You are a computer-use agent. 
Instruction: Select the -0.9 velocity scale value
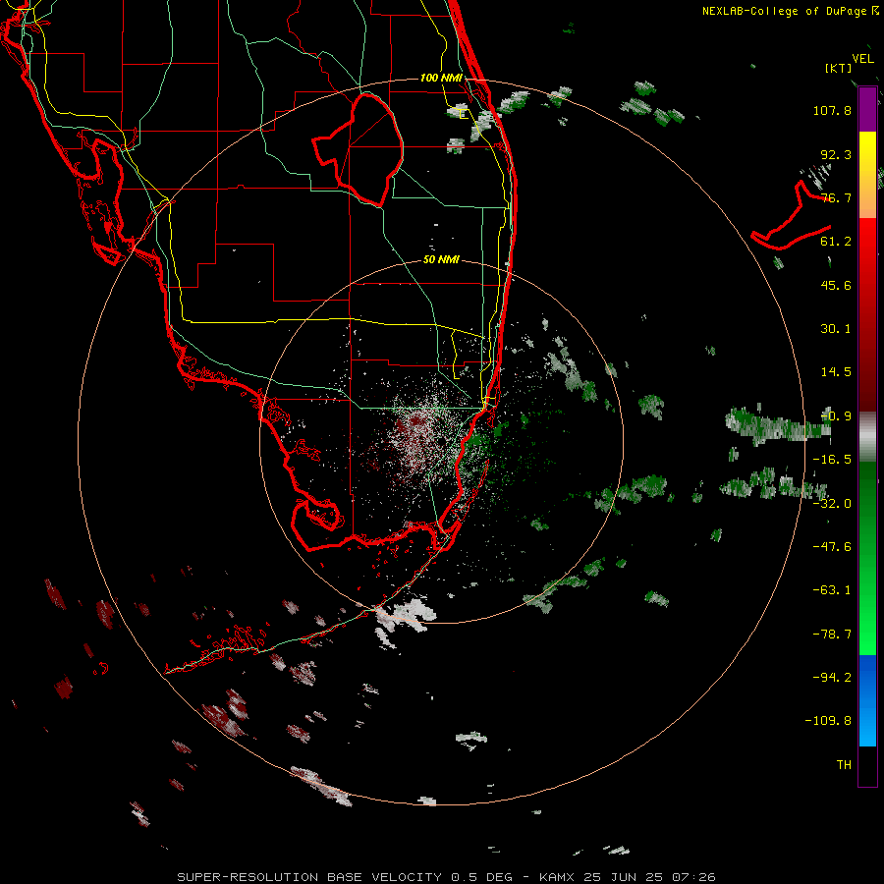[836, 416]
